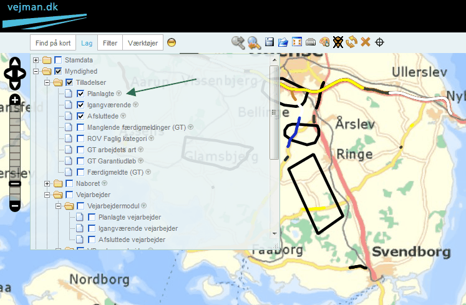Enable the Færdigmeldte (GT) checkbox
The width and height of the screenshot is (466, 305).
(81, 172)
